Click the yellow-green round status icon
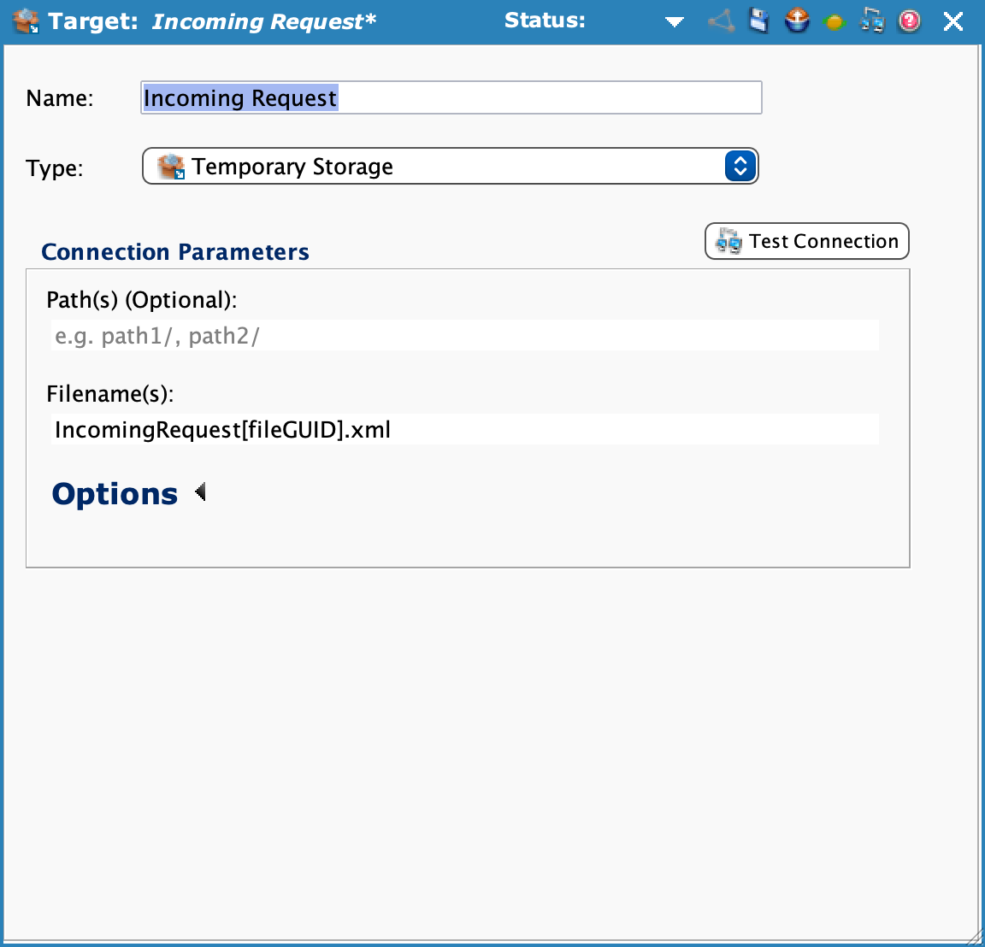985x947 pixels. coord(834,21)
